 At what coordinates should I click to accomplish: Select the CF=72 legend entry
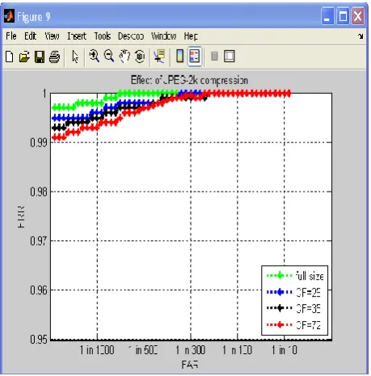coord(308,325)
